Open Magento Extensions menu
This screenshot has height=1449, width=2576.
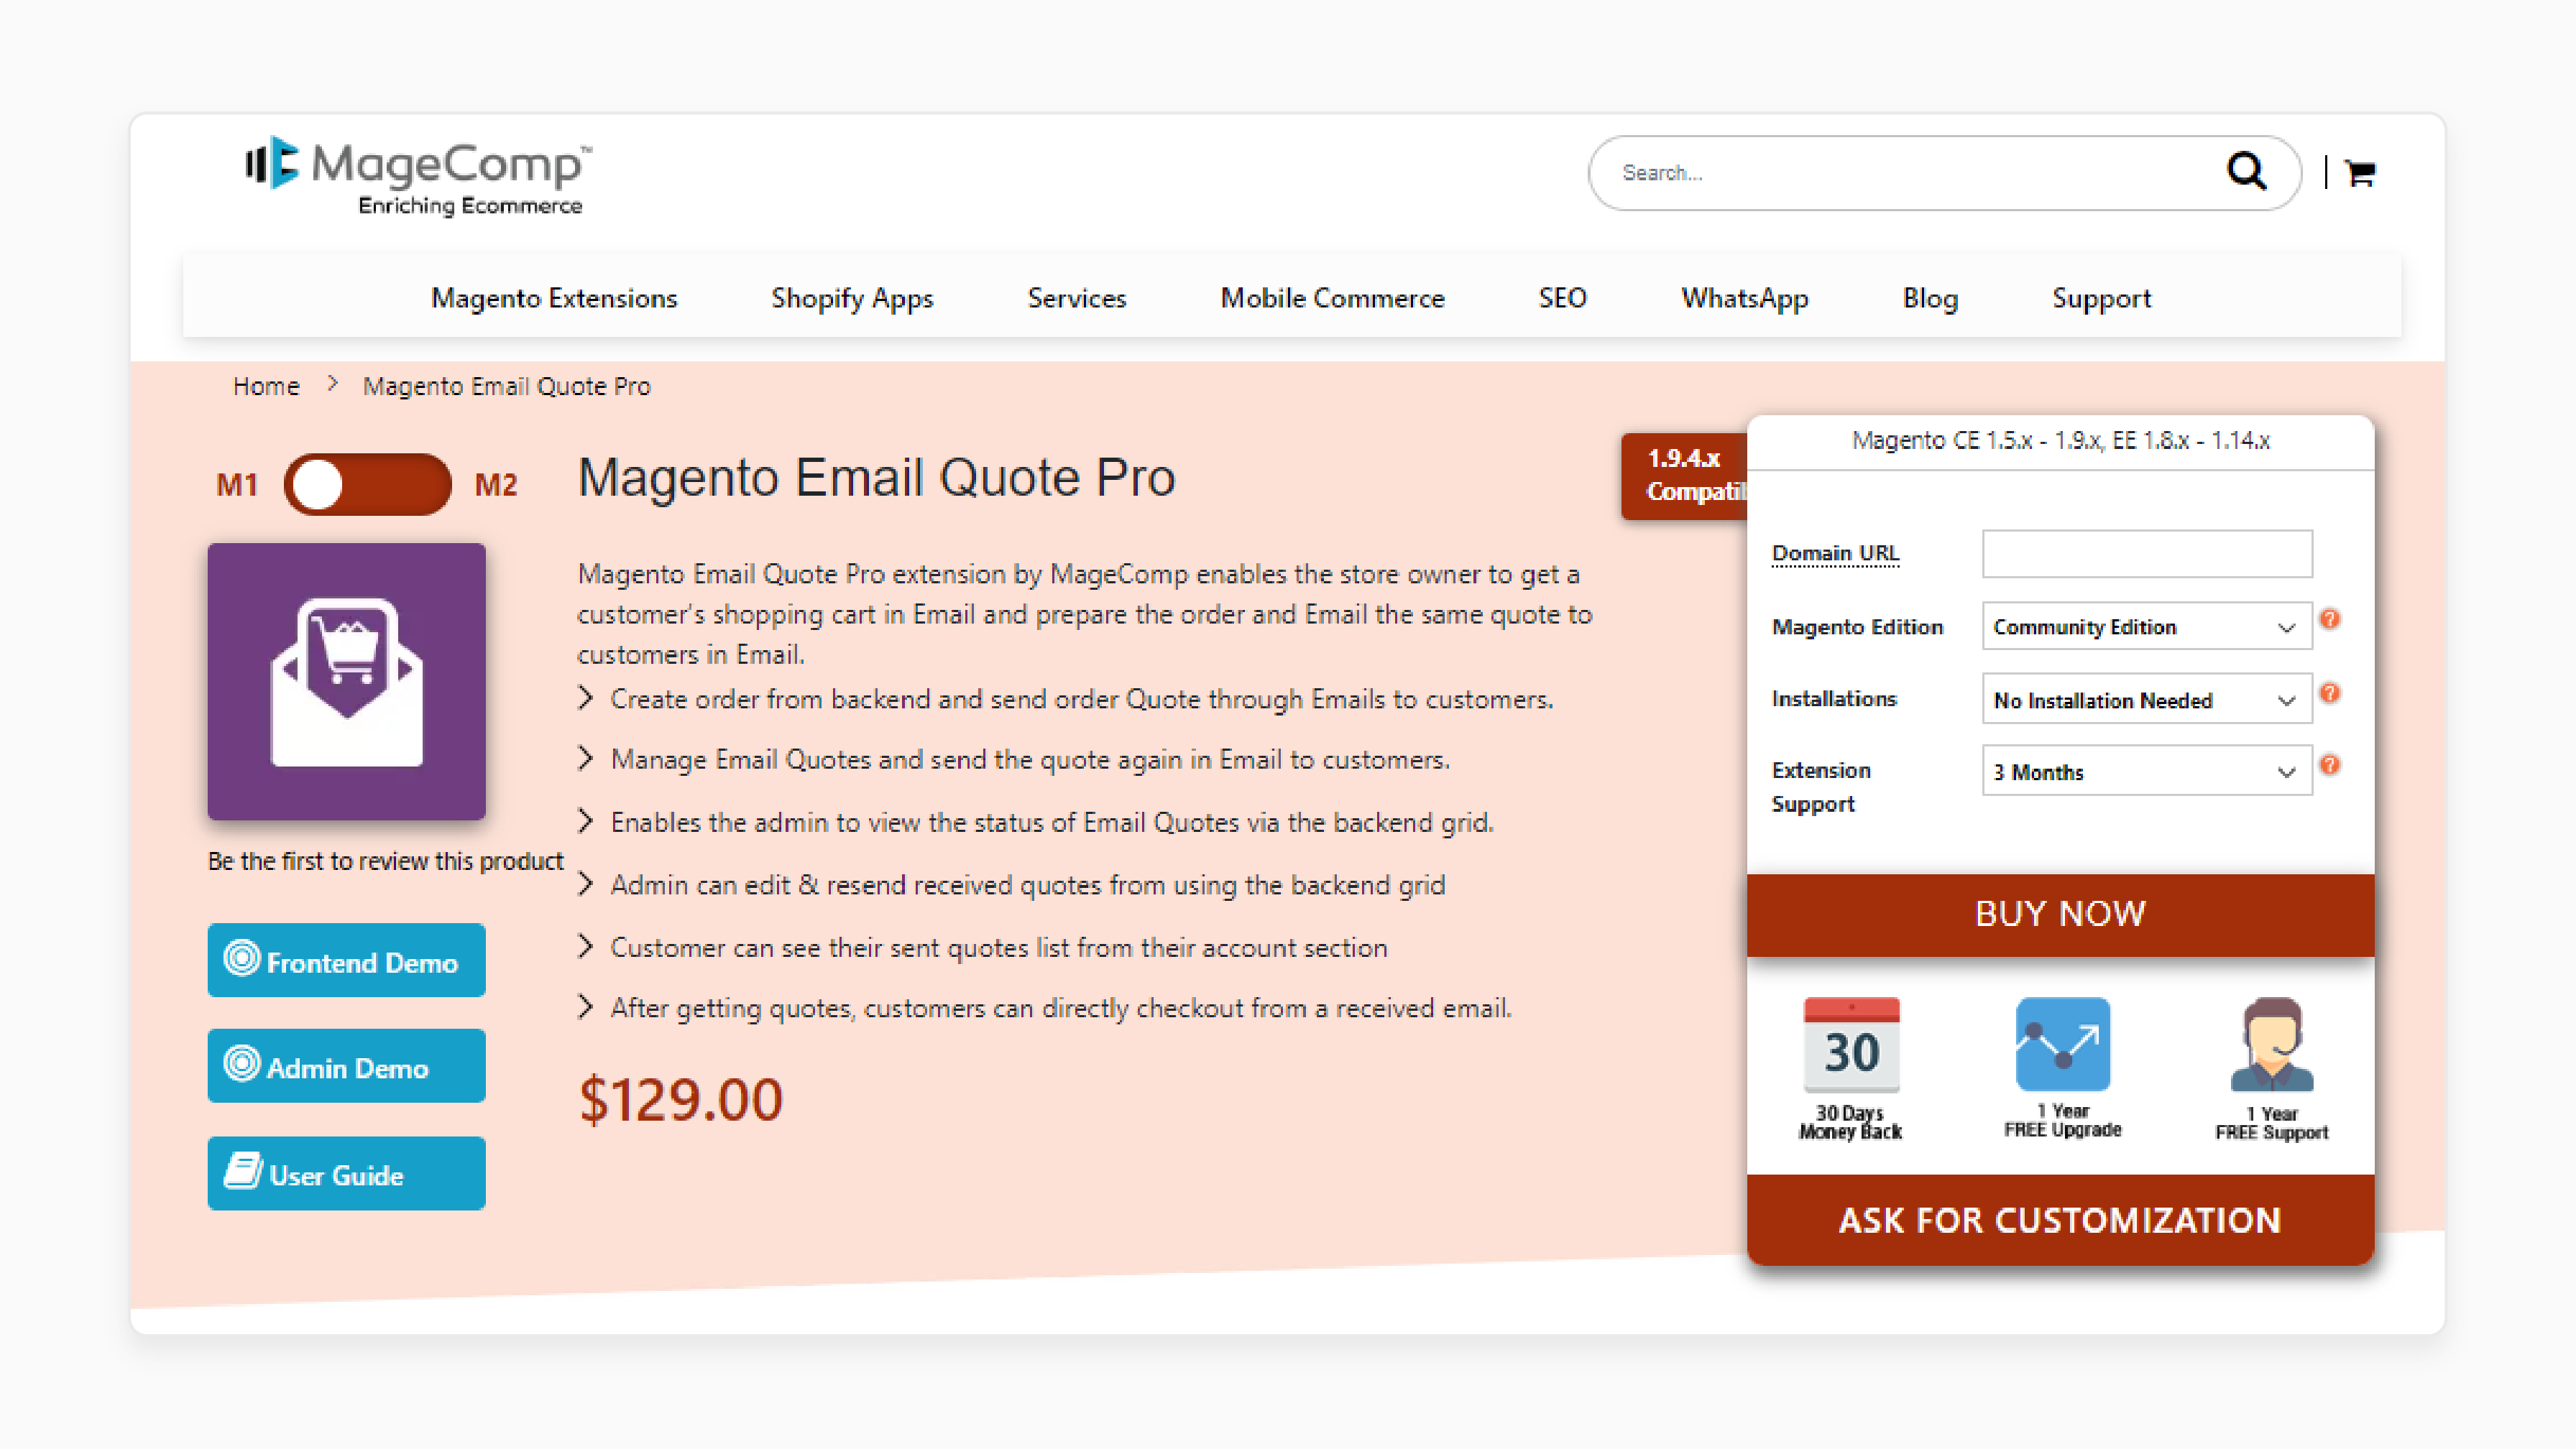(554, 298)
